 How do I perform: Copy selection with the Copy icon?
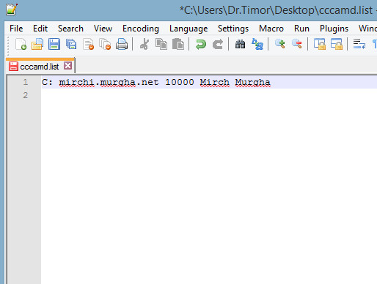pyautogui.click(x=161, y=45)
